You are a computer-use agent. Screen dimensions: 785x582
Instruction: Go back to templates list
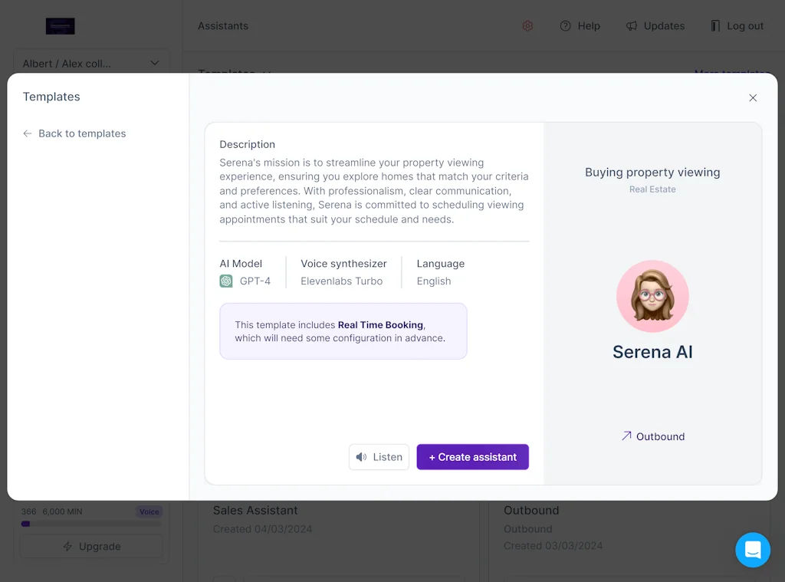click(x=74, y=133)
